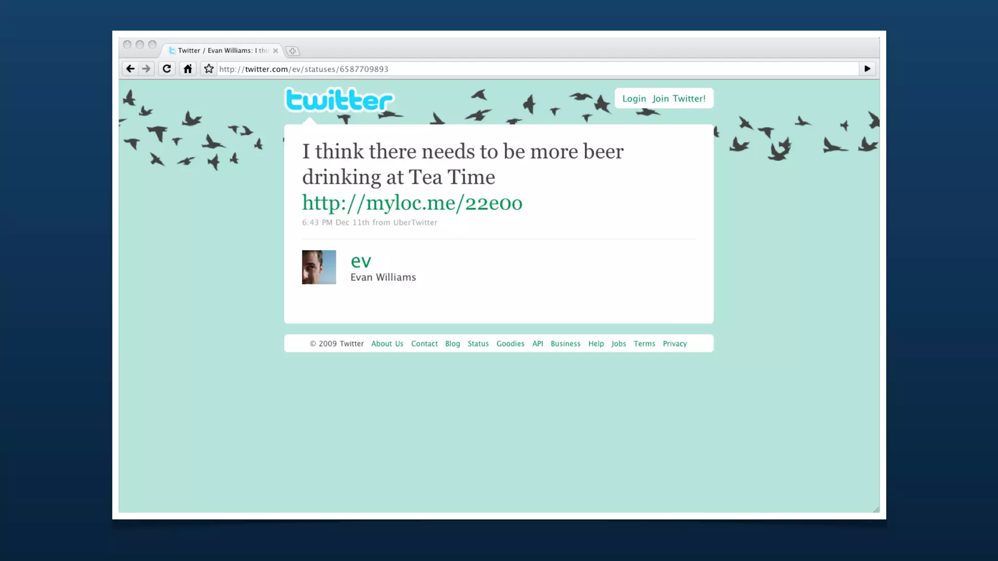Image resolution: width=998 pixels, height=561 pixels.
Task: Click the Twitter logo
Action: [x=339, y=100]
